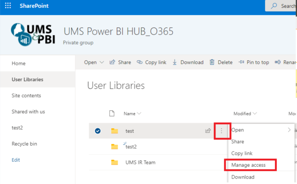
Task: Click Edit link in left navigation
Action: tap(16, 160)
